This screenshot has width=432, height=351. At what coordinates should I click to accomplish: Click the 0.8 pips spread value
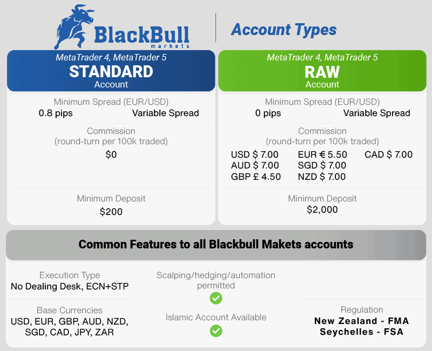pyautogui.click(x=56, y=113)
